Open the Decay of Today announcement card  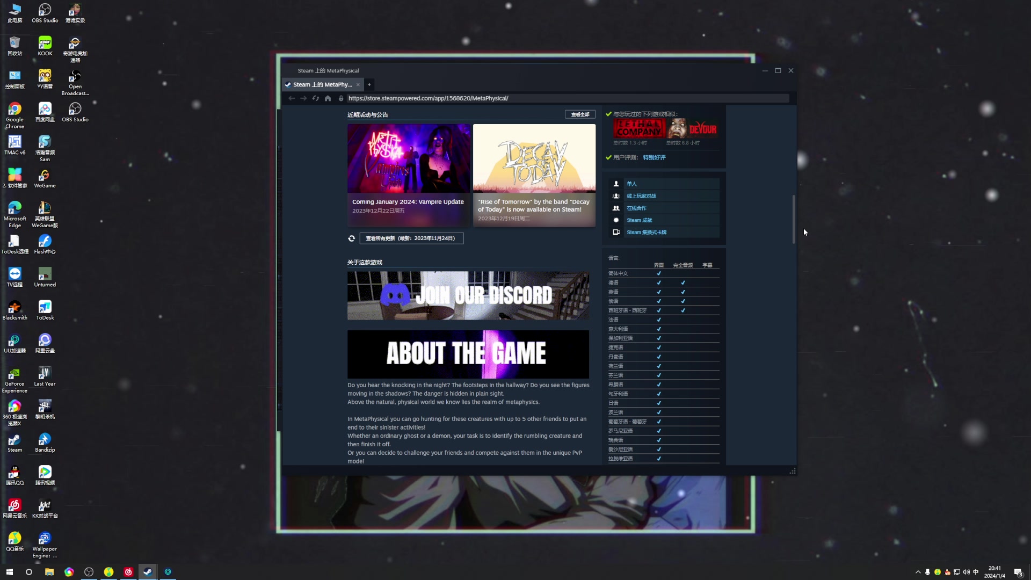[x=534, y=175]
